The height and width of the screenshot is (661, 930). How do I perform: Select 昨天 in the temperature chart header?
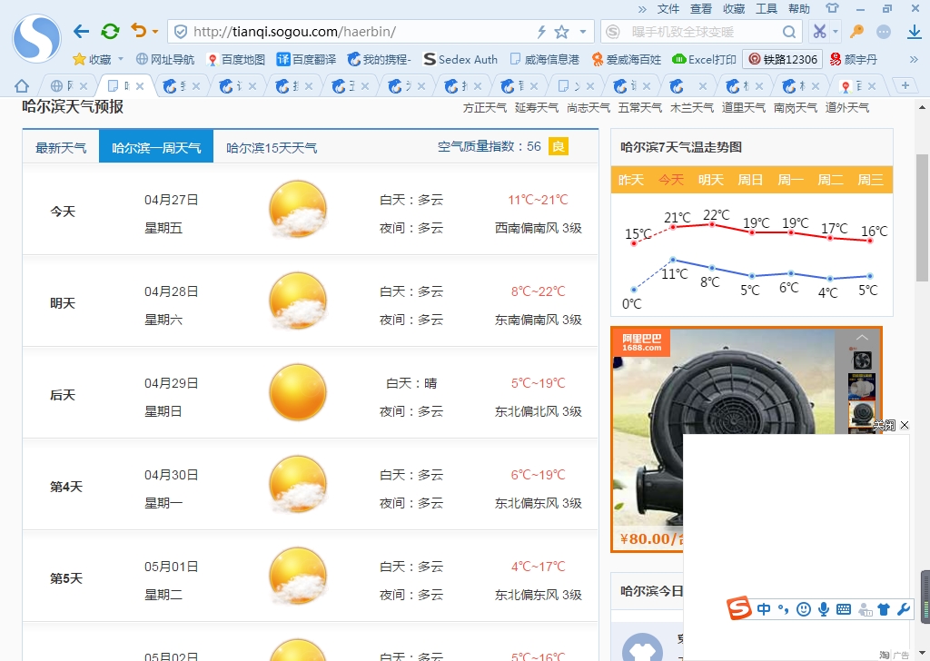630,180
